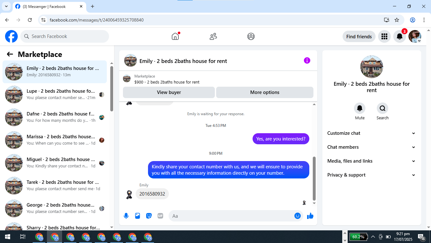Click the Find friends button
The image size is (431, 243).
(x=359, y=36)
